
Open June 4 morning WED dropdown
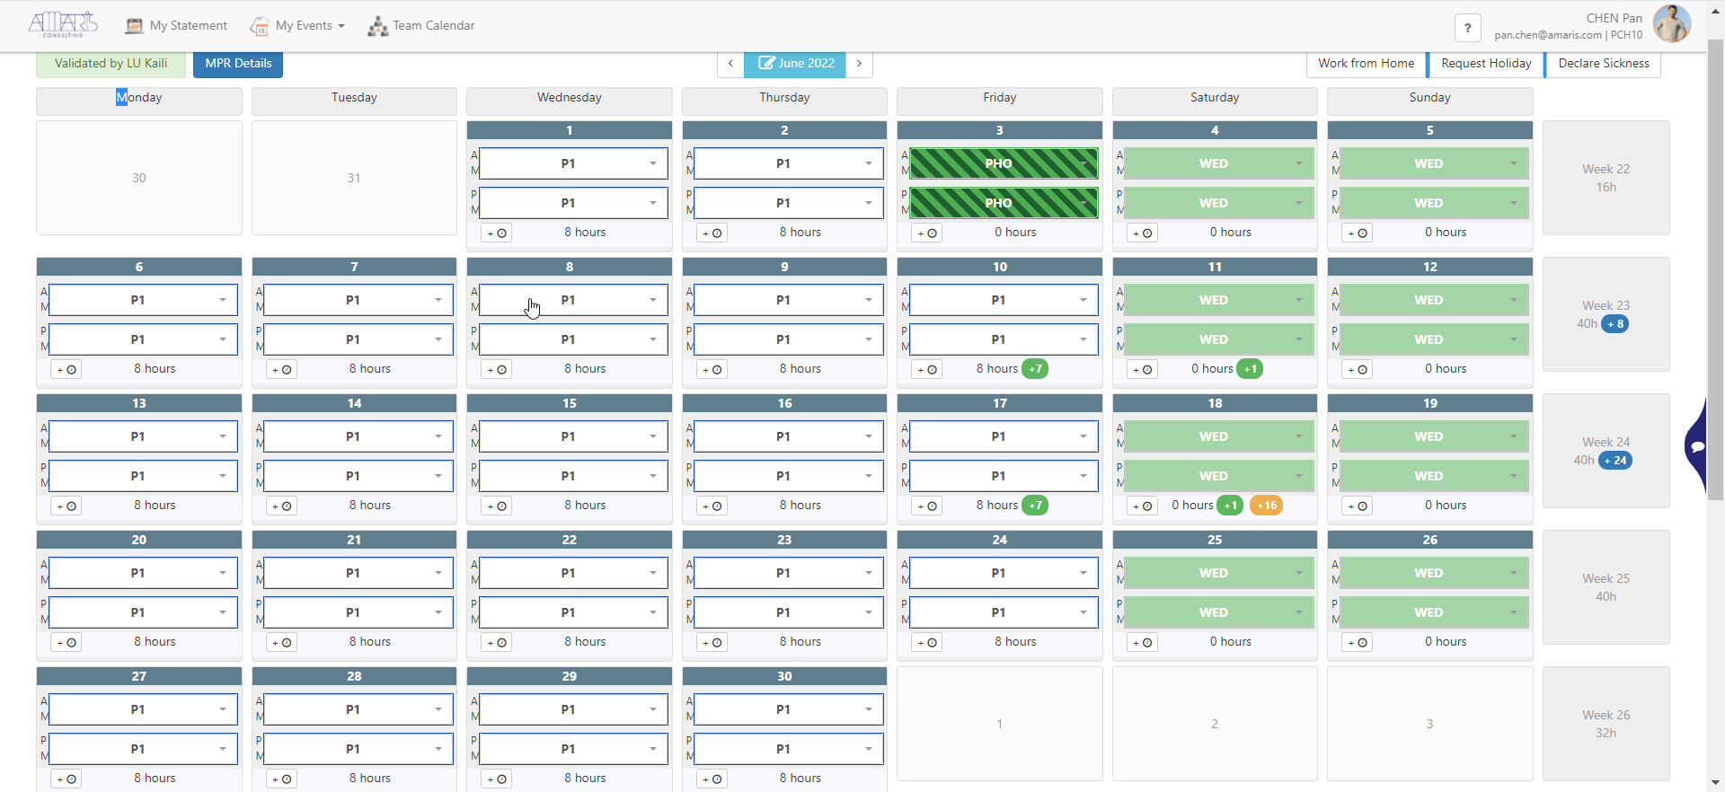[x=1219, y=163]
